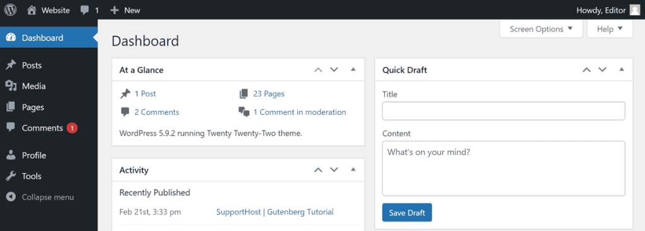Screen dimensions: 645x231
Task: Click the pages icon beside 23 Pages
Action: (244, 94)
